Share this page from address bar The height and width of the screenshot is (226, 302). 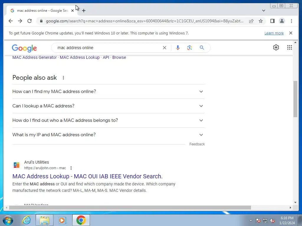251,21
